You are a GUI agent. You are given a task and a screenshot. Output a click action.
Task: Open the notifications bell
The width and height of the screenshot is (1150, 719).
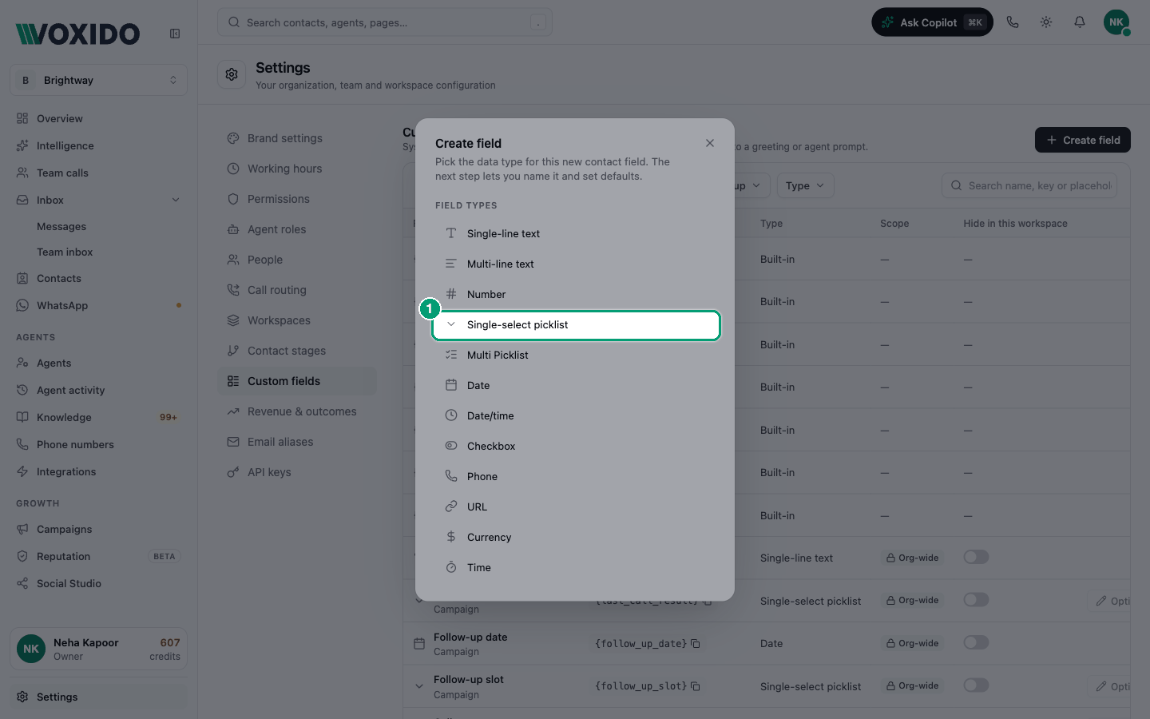pos(1080,22)
